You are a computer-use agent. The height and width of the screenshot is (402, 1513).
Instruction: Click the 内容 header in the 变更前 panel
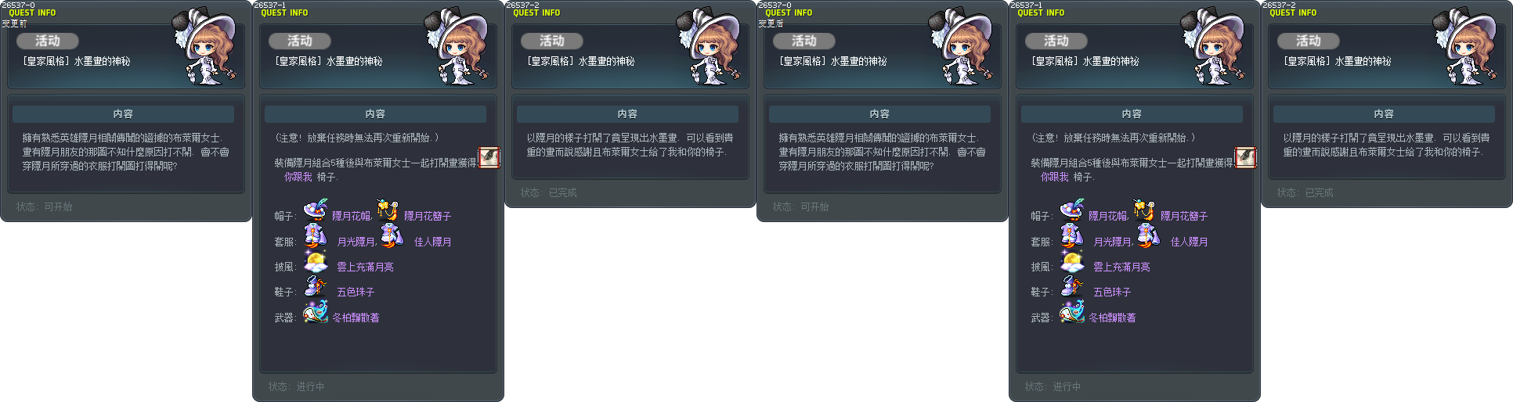123,113
